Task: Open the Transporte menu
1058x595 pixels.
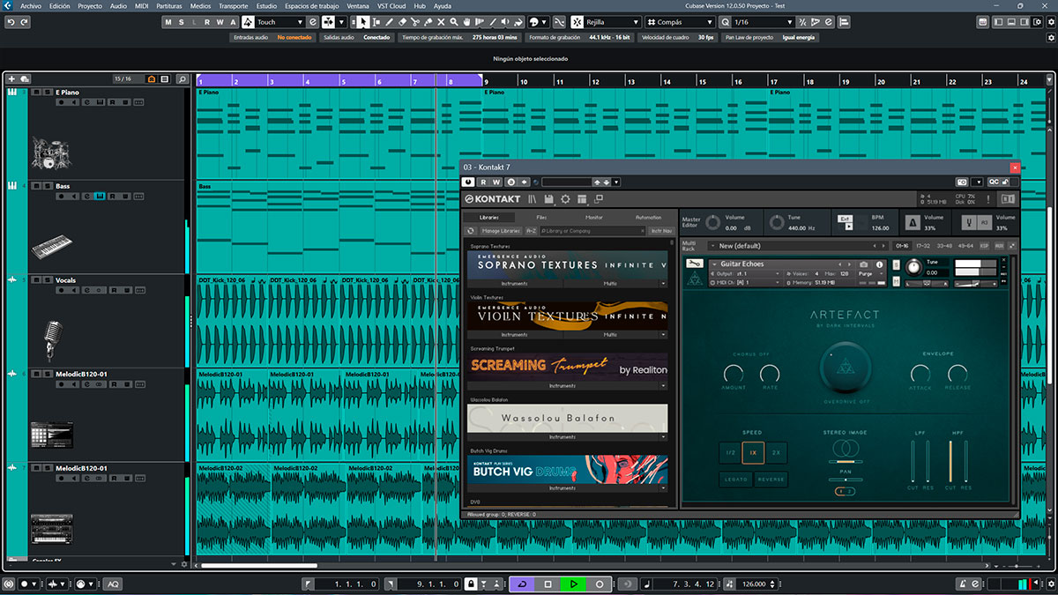Action: 233,5
